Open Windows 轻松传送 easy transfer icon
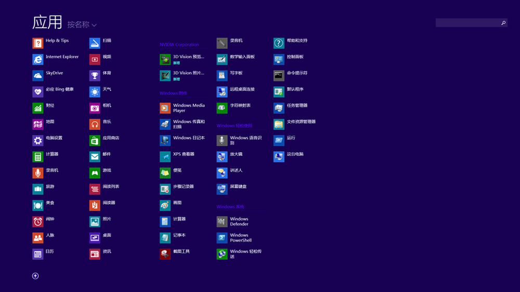 pos(222,254)
